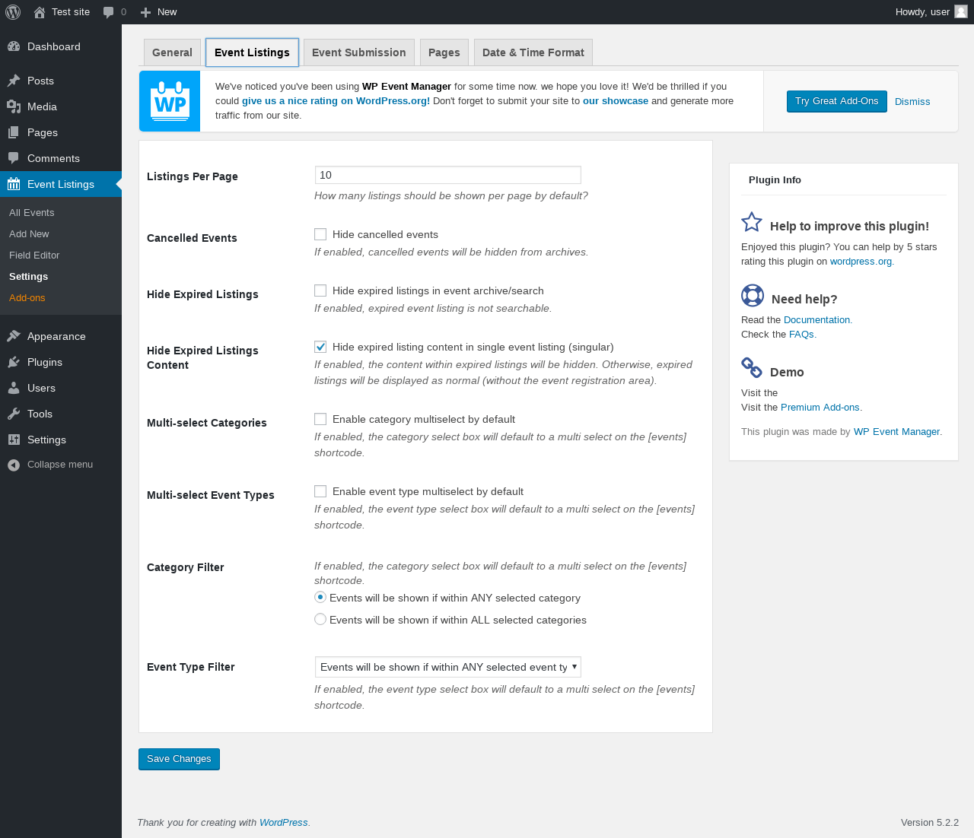Enable the Hide cancelled events checkbox
The image size is (974, 838).
pyautogui.click(x=320, y=234)
